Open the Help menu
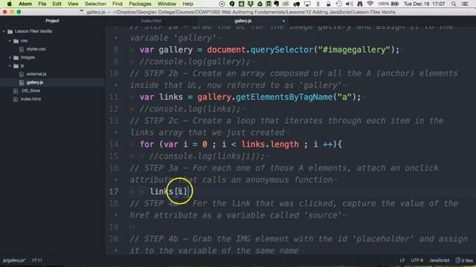 pos(187,4)
